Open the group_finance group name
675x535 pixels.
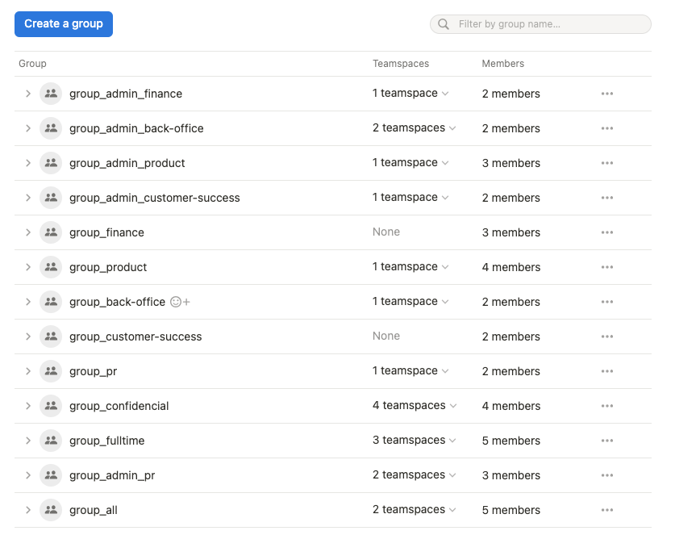pos(106,232)
